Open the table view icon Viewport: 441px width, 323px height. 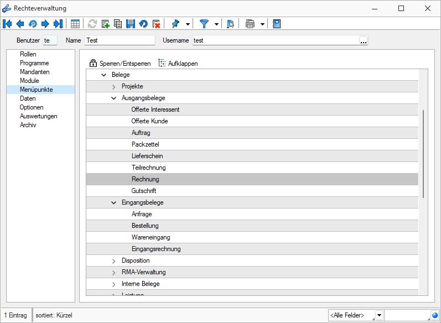click(75, 24)
